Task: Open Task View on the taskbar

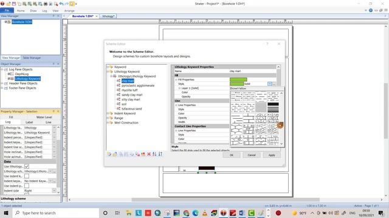Action: (x=117, y=213)
